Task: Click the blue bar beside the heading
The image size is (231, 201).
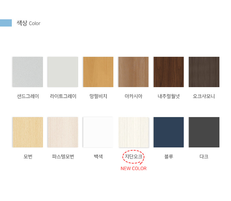Action: [6, 23]
